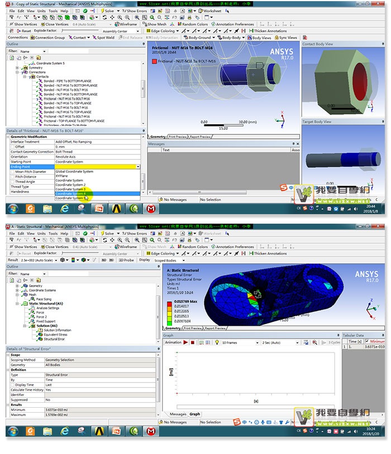391x454 pixels.
Task: Click the red 0.015769 Max legend color
Action: (x=169, y=303)
